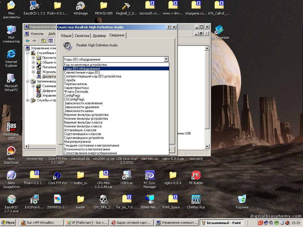
Task: Switch to the Драйвер tab
Action: pyautogui.click(x=99, y=36)
